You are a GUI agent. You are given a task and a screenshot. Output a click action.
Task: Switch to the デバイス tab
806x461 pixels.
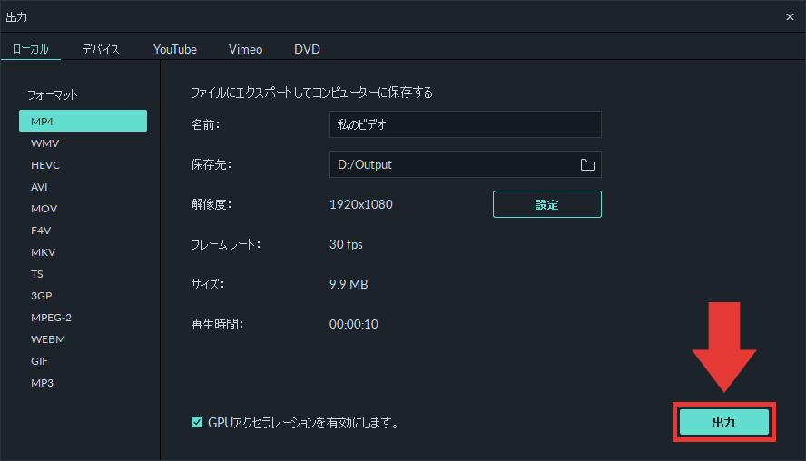point(101,49)
